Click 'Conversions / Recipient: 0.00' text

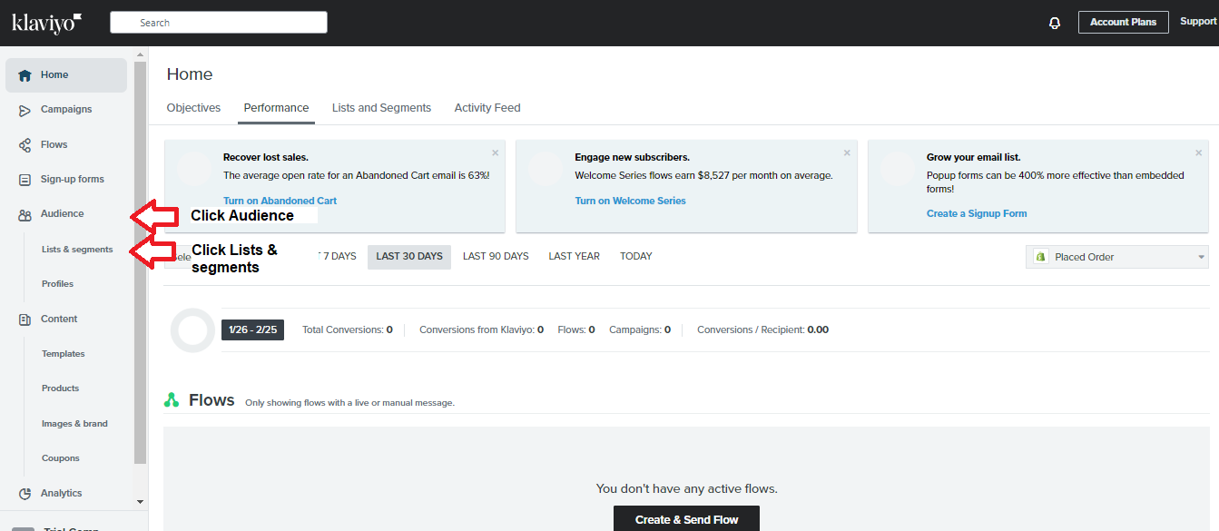762,329
